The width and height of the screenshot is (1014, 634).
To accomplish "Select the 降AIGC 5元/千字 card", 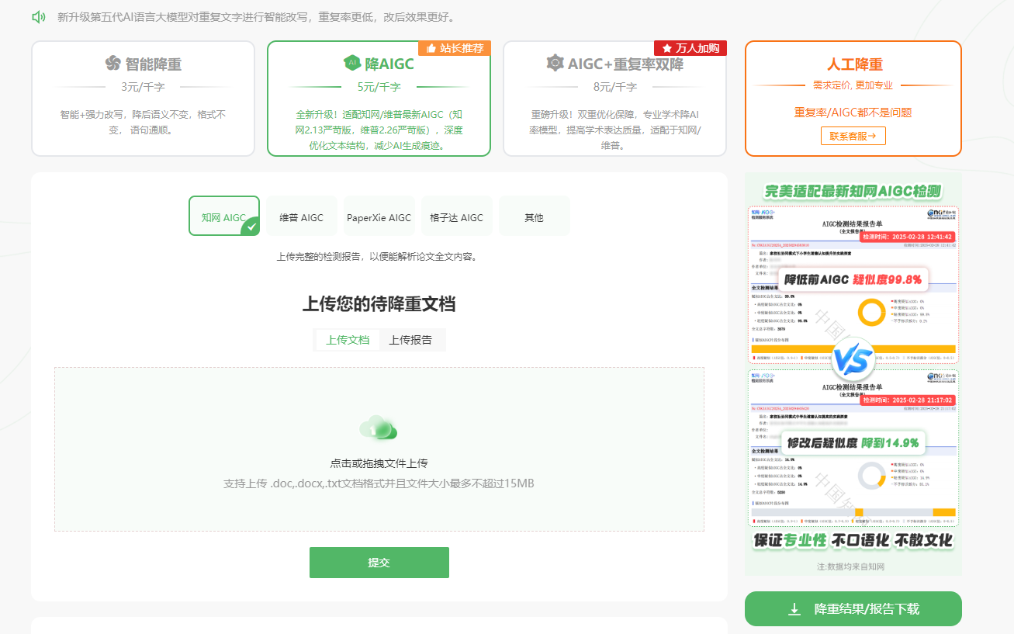I will pyautogui.click(x=379, y=99).
